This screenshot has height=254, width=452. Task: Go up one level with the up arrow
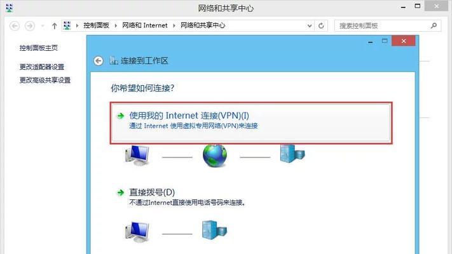[54, 26]
